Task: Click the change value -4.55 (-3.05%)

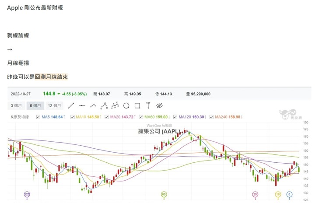Action: tap(74, 94)
